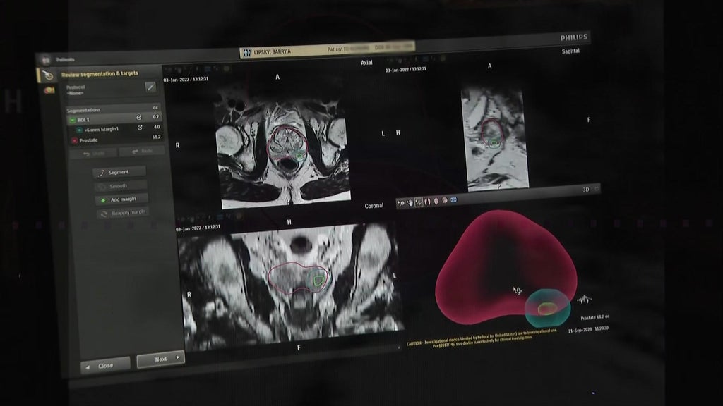Go to Next step

[161, 359]
